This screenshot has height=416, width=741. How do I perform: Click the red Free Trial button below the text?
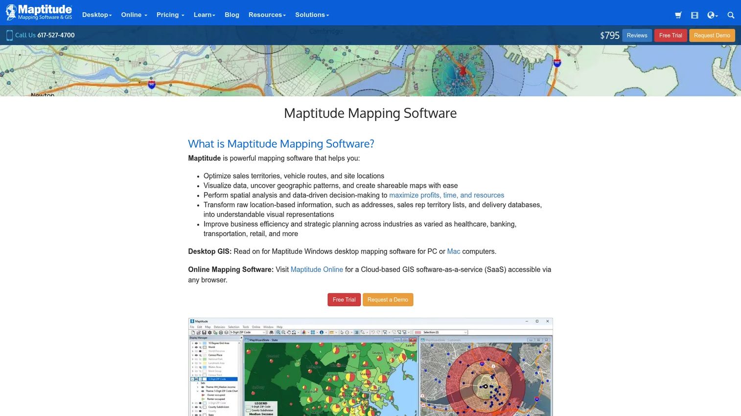(344, 300)
